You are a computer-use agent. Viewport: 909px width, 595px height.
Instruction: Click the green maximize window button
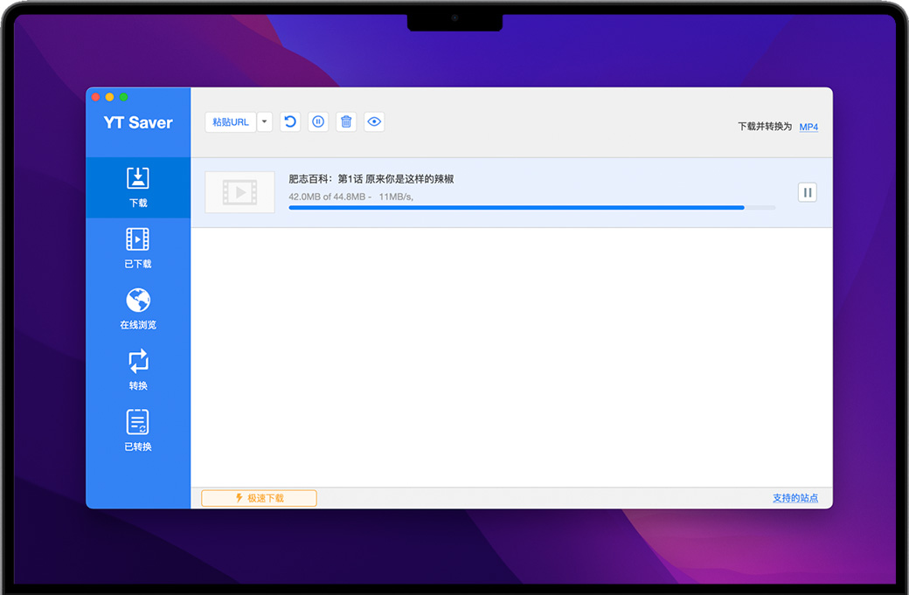click(x=124, y=97)
